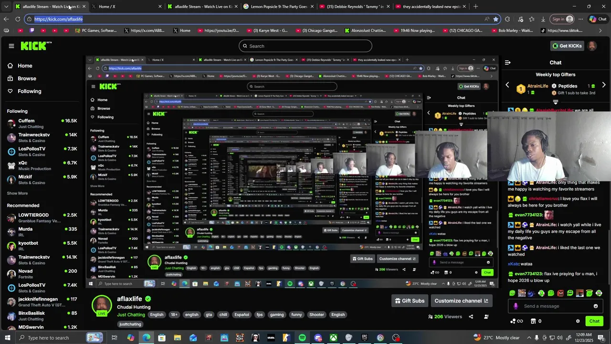This screenshot has height=344, width=611.
Task: Open Spotify from the taskbar
Action: [x=302, y=338]
